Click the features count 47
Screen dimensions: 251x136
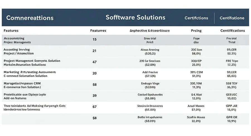95,62
